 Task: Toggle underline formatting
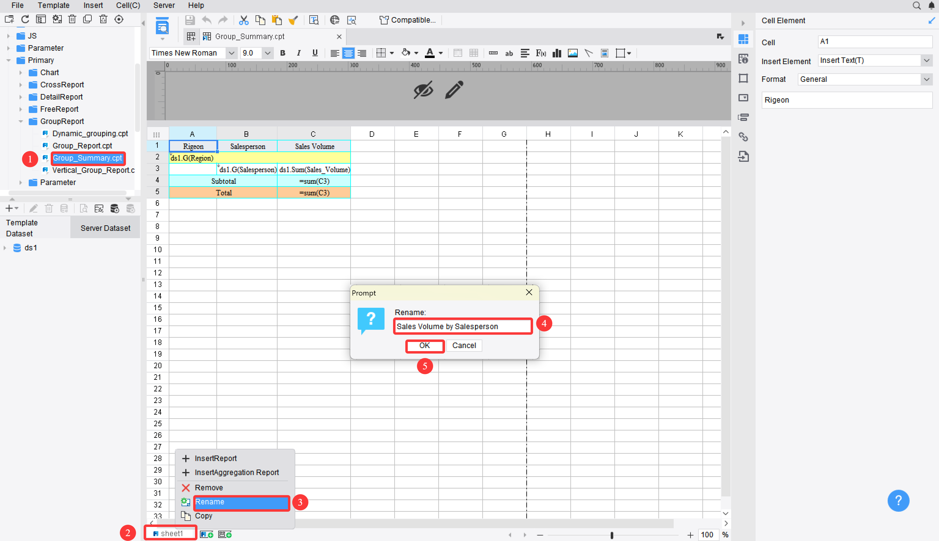pos(315,53)
